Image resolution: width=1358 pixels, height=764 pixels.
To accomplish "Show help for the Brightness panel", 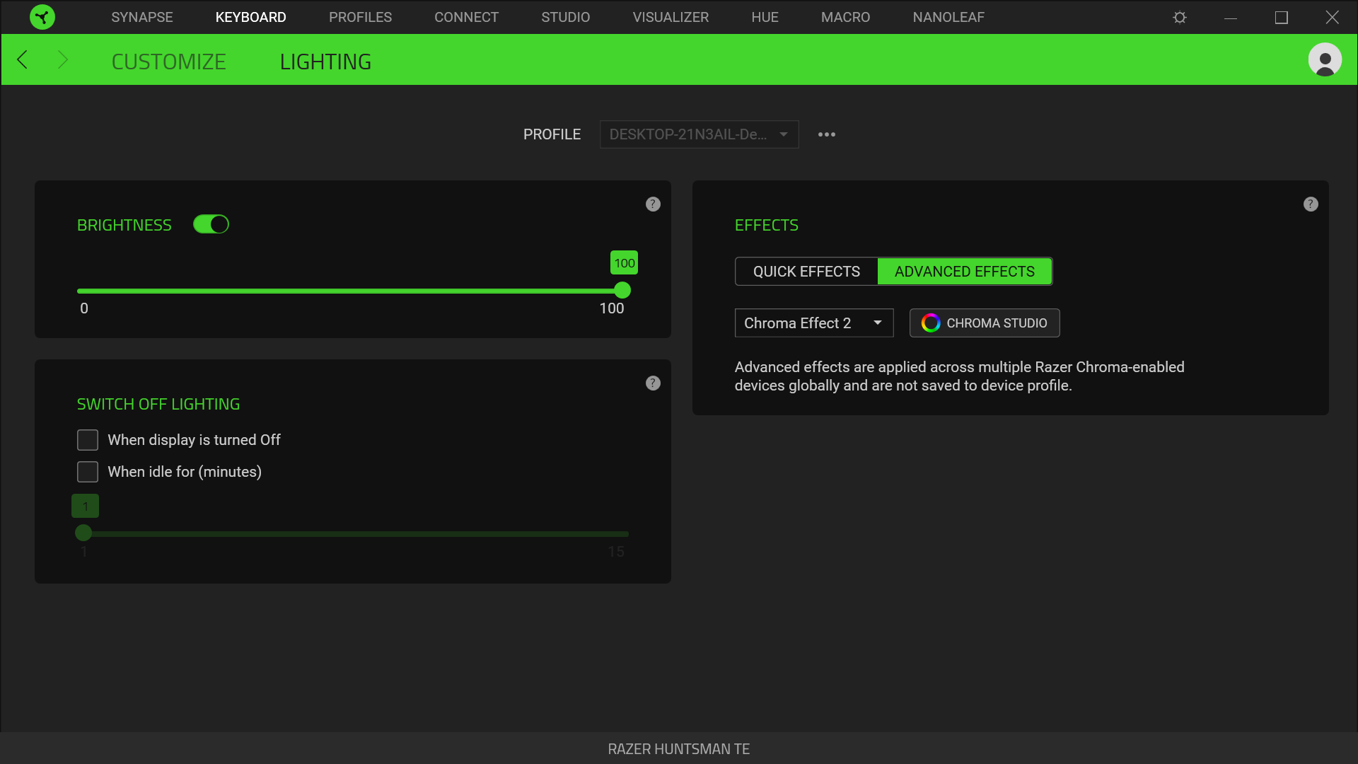I will pyautogui.click(x=653, y=204).
